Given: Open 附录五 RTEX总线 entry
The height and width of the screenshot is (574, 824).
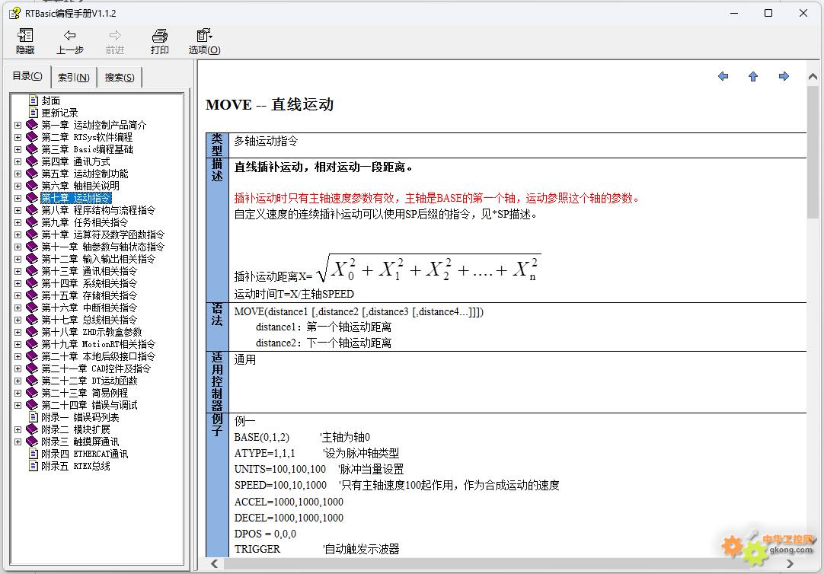Looking at the screenshot, I should tap(75, 466).
